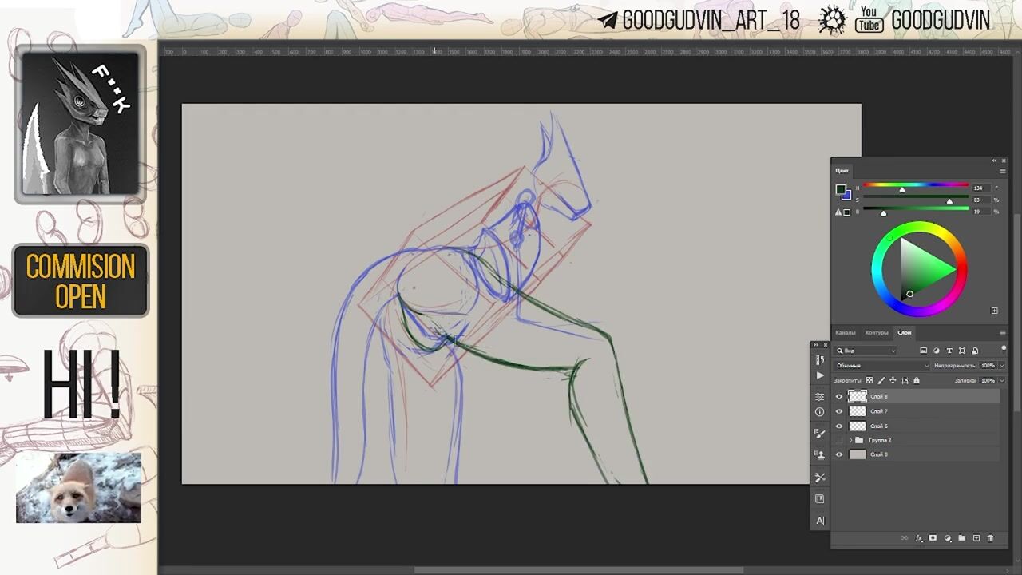This screenshot has width=1022, height=575.
Task: Switch to the Каналы tab
Action: (846, 333)
